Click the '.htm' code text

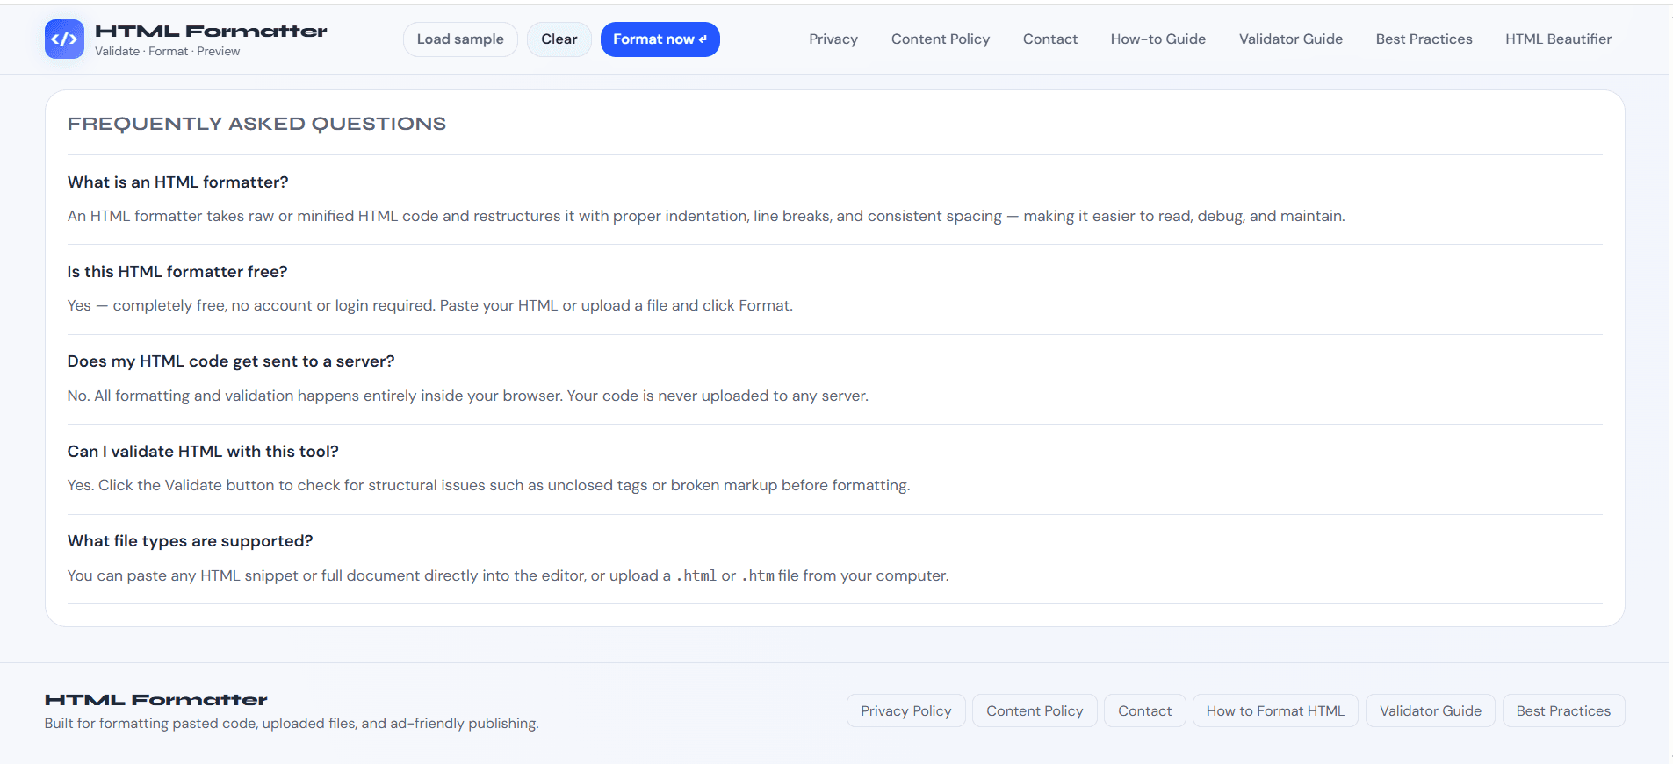[x=758, y=575]
